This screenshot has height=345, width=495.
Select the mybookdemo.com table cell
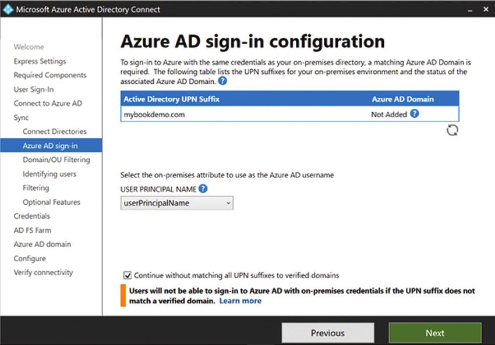[x=154, y=115]
